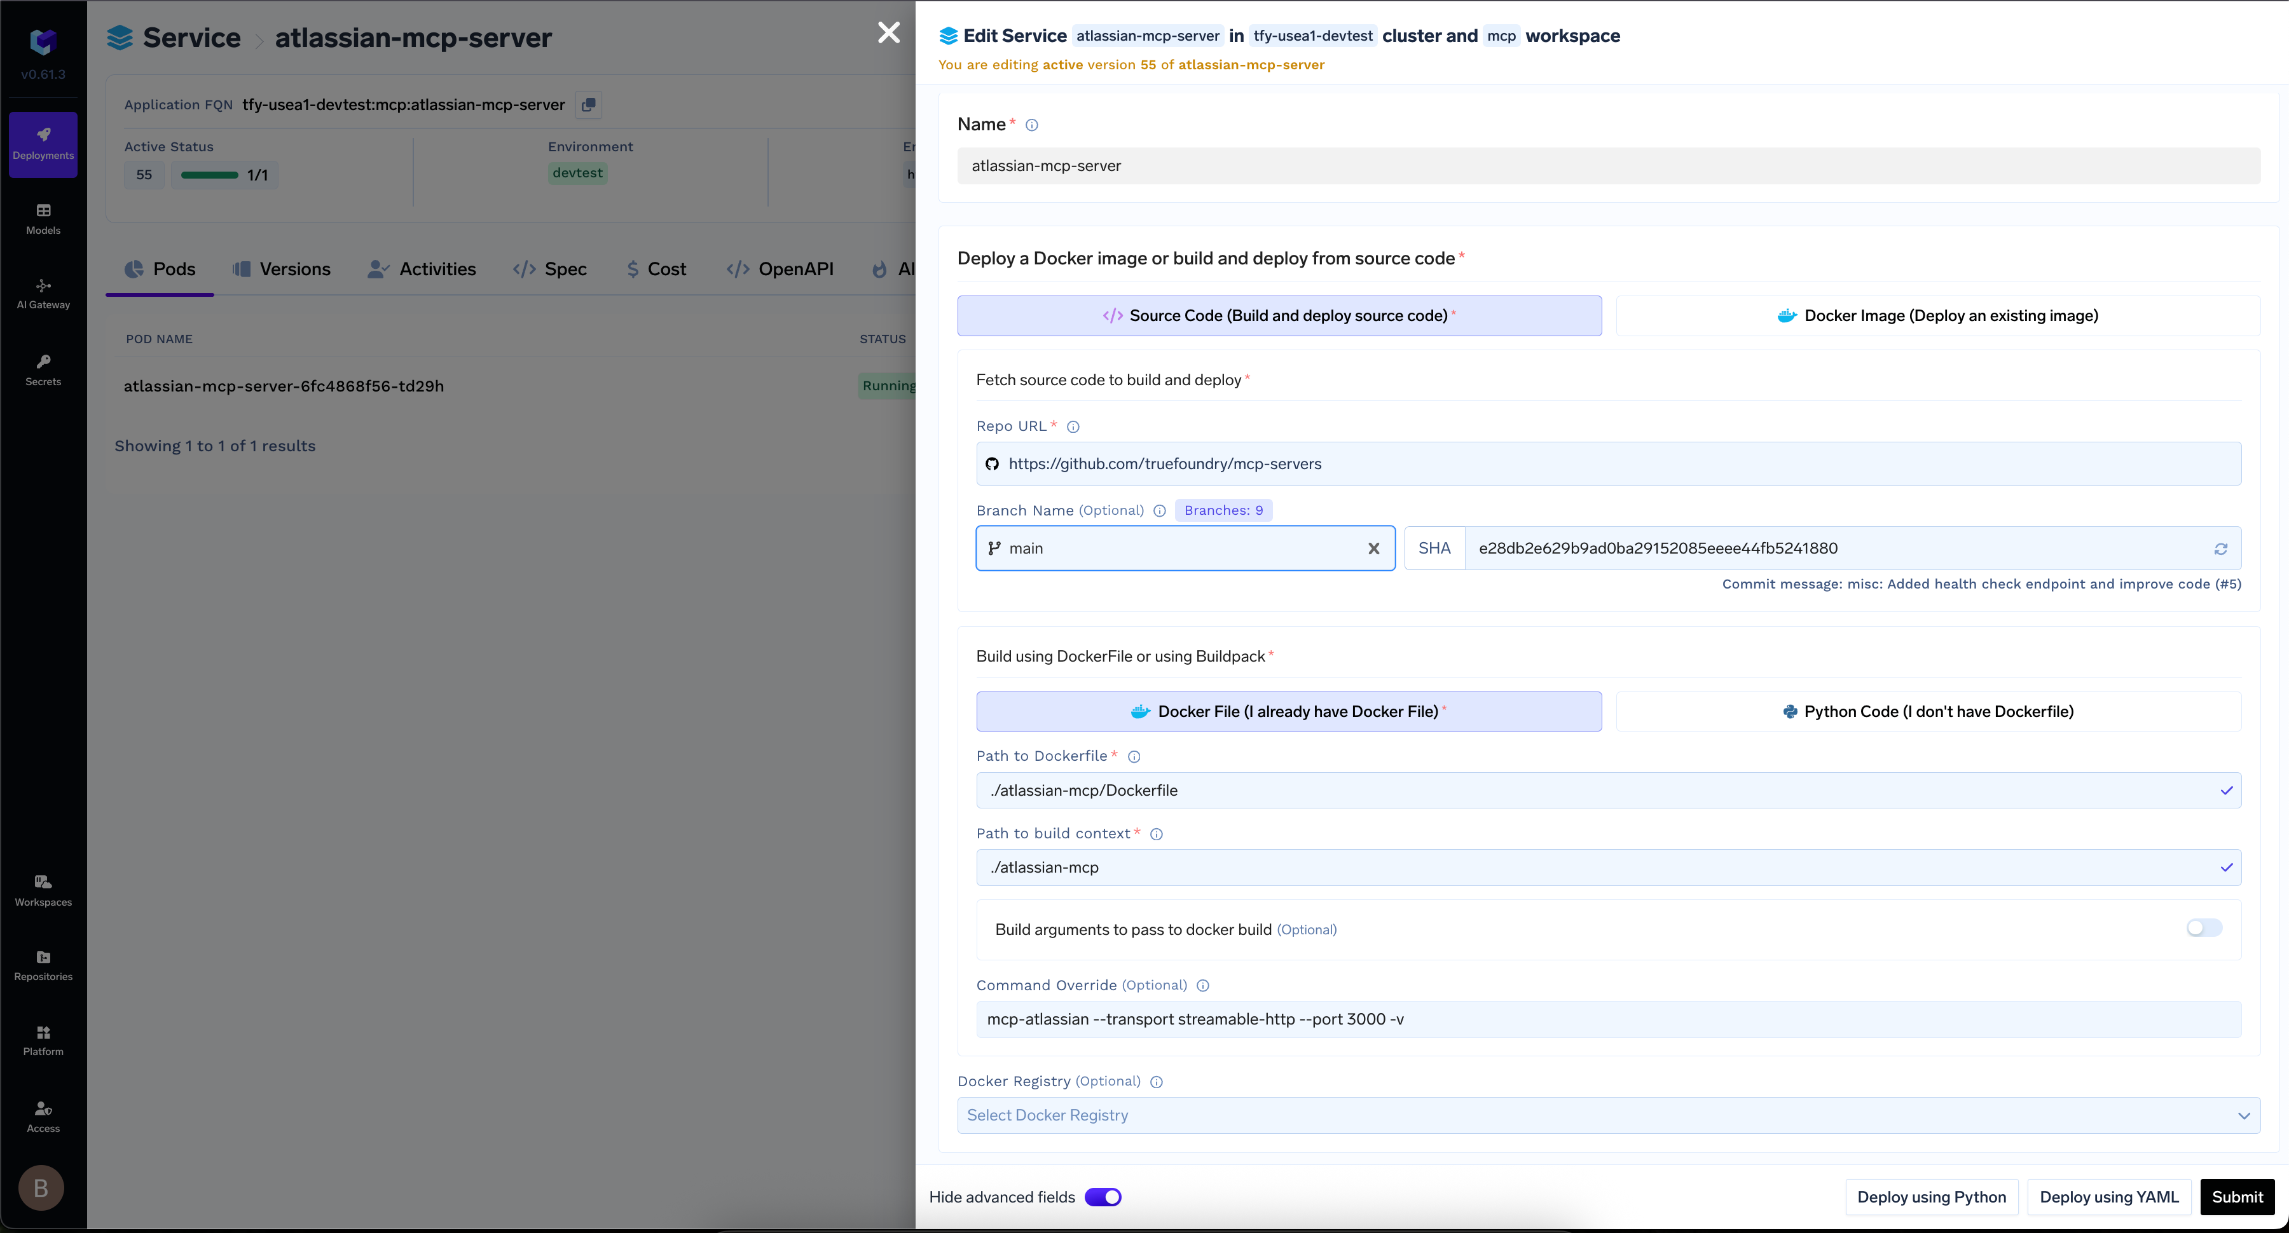Screen dimensions: 2289x1233
Task: Open Workspaces in the sidebar
Action: [x=43, y=891]
